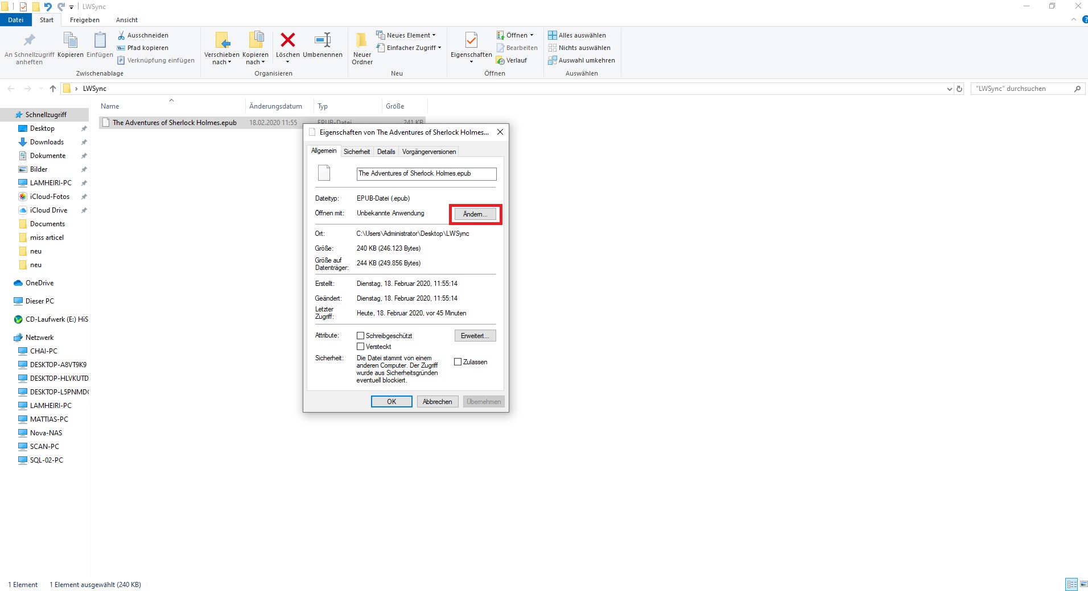This screenshot has width=1088, height=591.
Task: Switch to large icons view mode
Action: point(1083,584)
